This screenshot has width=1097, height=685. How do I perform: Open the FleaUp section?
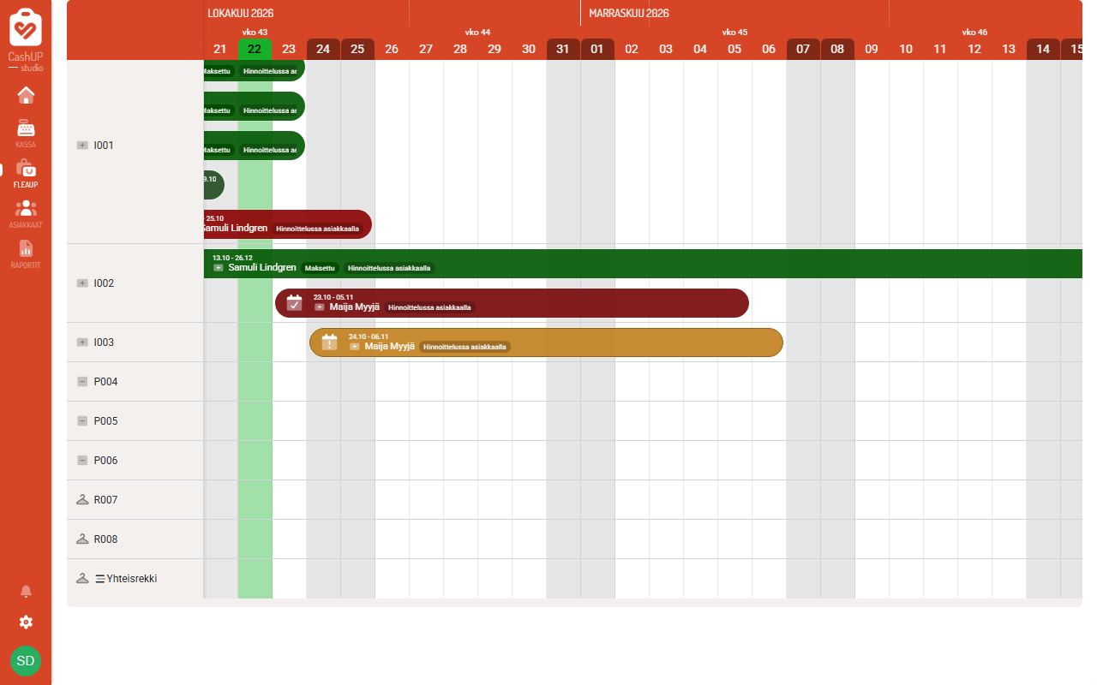click(x=26, y=174)
